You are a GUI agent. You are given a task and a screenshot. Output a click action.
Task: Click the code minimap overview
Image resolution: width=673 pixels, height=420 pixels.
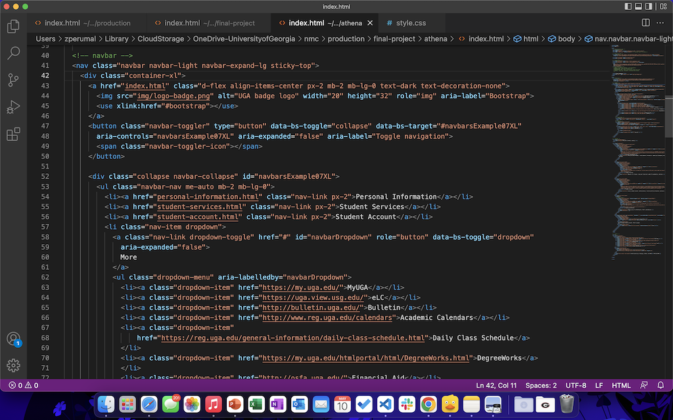click(638, 152)
